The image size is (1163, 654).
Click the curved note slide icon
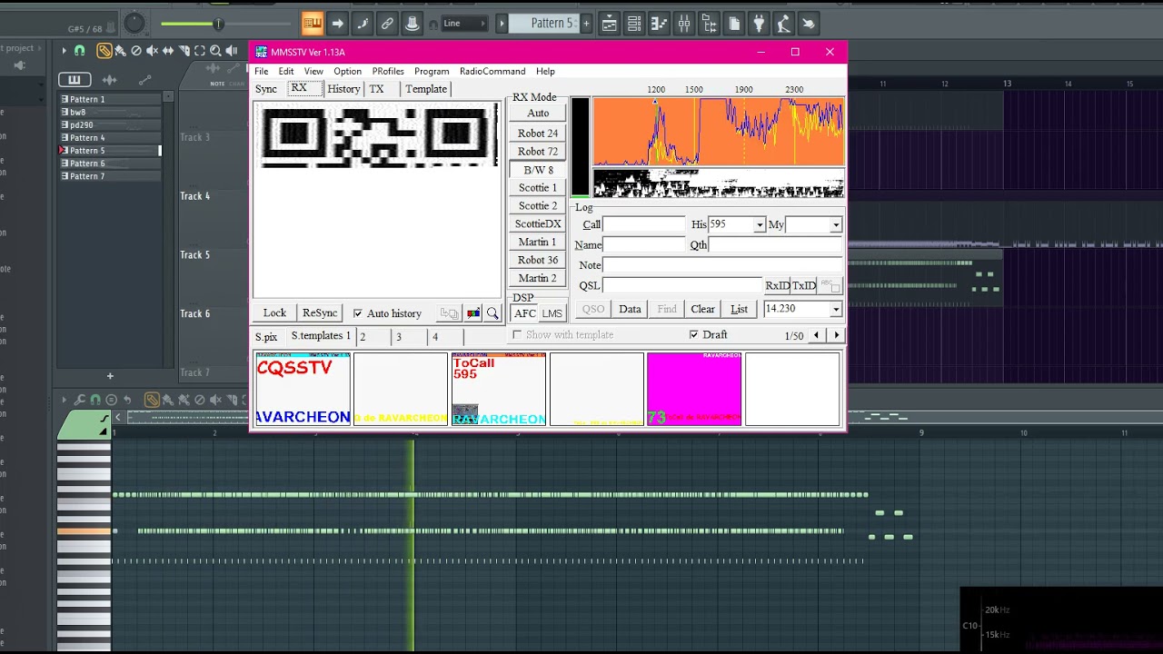363,24
